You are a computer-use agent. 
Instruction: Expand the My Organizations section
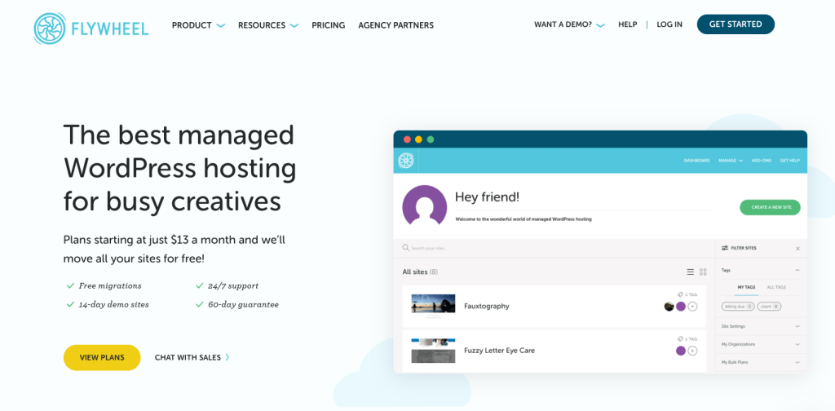coord(761,344)
